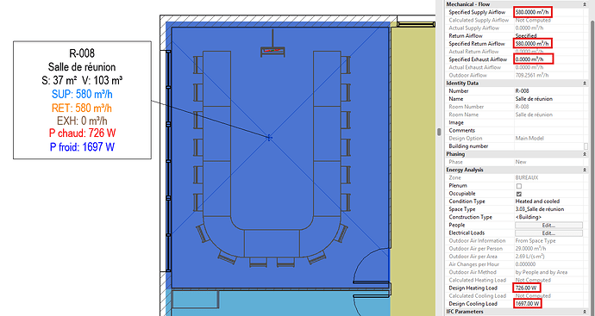Viewport: 595px width, 316px height.
Task: Untick the Occupiable checkbox
Action: 519,194
